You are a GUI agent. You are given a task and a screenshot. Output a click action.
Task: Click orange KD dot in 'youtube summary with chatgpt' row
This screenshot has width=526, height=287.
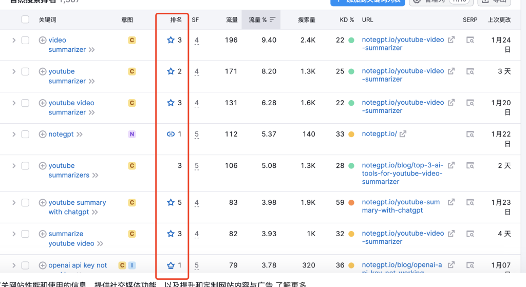pyautogui.click(x=351, y=202)
